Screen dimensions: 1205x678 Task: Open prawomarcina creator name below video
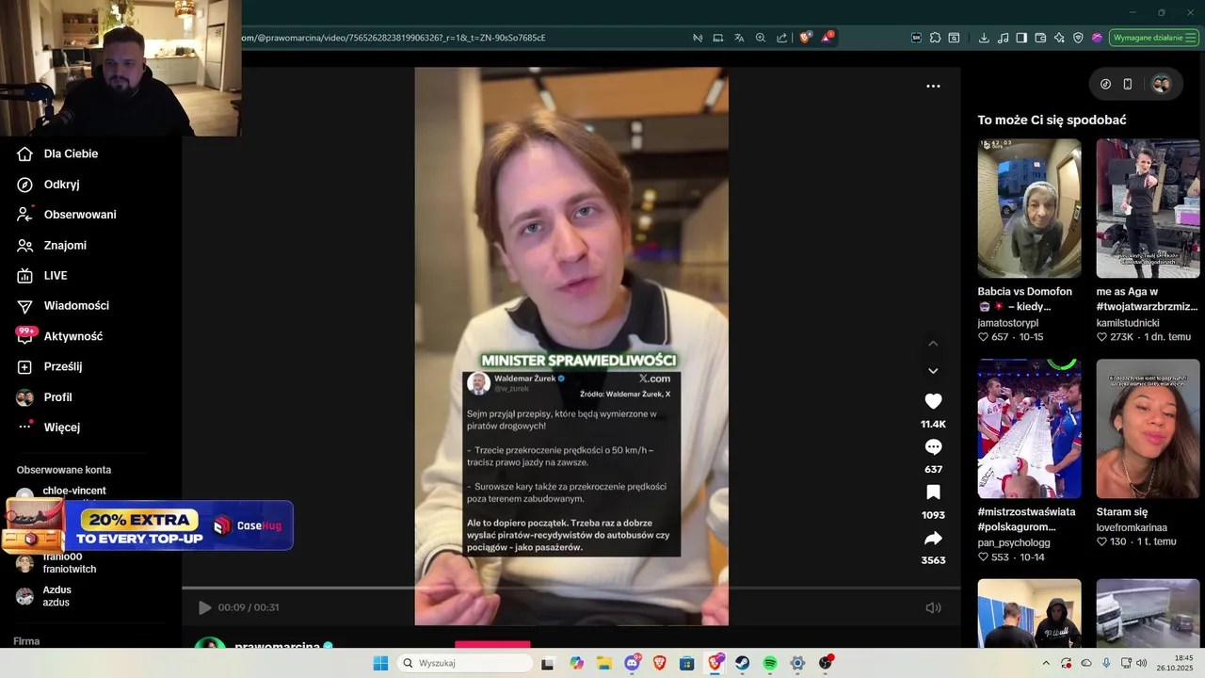[x=277, y=646]
